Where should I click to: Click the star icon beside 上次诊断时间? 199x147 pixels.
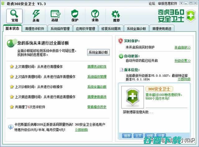12,87
